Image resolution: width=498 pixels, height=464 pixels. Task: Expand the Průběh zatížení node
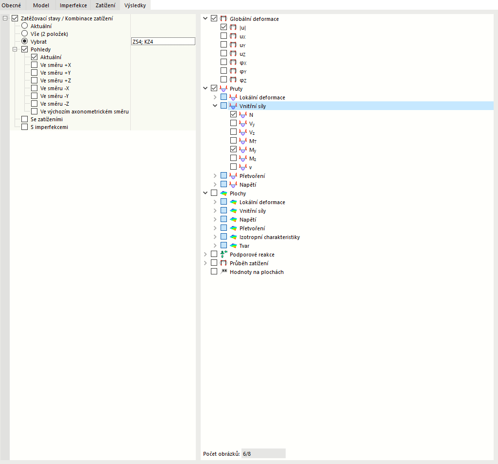205,263
